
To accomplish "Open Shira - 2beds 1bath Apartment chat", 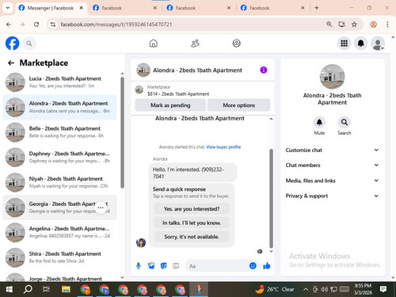I will tap(59, 257).
